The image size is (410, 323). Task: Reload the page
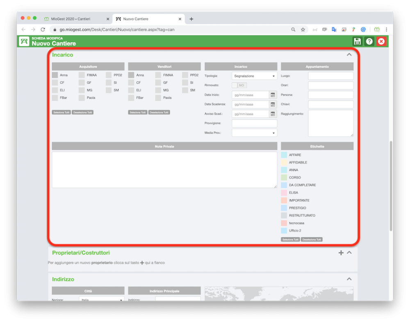[43, 30]
